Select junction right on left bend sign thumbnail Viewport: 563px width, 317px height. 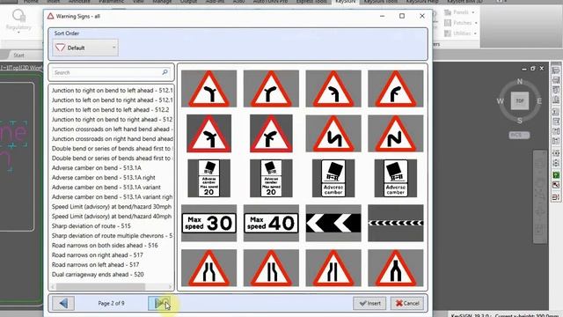coord(208,88)
